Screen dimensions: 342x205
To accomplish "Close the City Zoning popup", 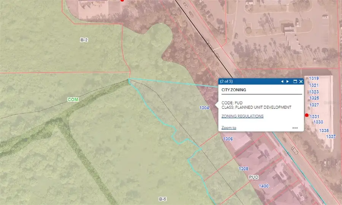I will coord(301,81).
